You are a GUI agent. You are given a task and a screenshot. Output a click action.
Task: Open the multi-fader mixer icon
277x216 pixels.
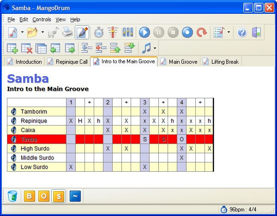tap(127, 32)
